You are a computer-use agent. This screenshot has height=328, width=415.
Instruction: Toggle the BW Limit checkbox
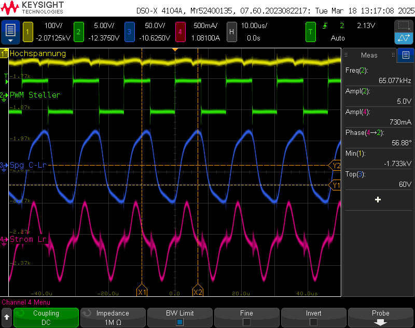pos(179,322)
